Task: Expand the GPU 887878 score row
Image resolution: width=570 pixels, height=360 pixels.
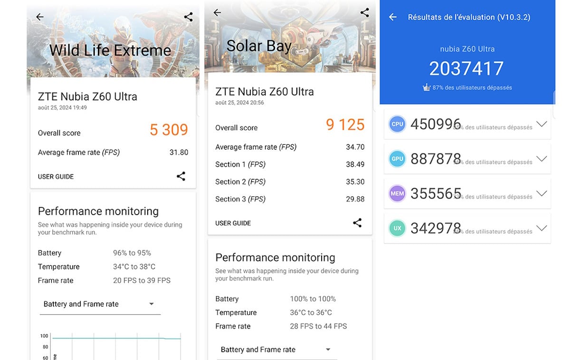Action: point(541,159)
